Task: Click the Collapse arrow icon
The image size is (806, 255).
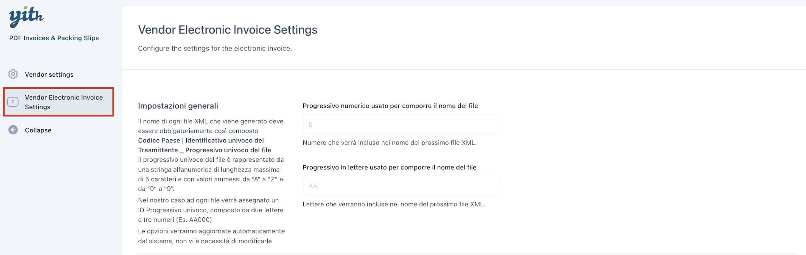Action: coord(13,130)
